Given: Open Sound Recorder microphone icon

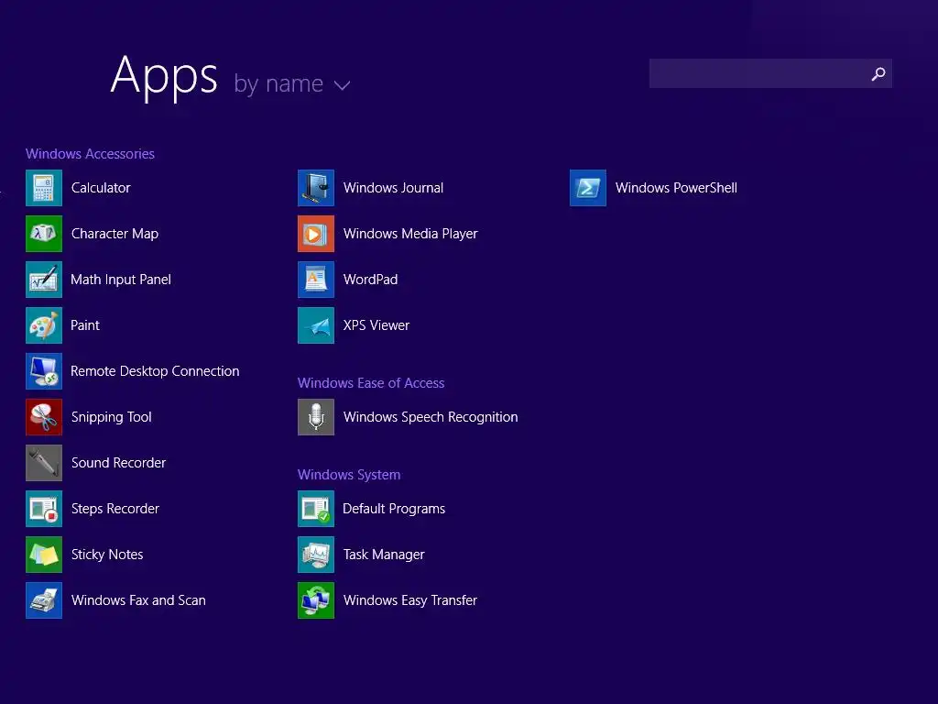Looking at the screenshot, I should 44,463.
